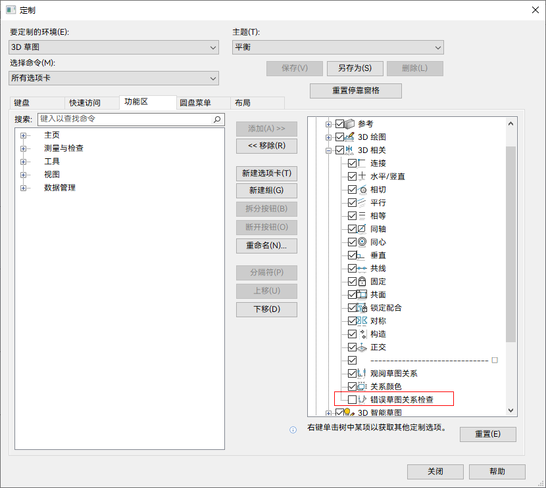546x488 pixels.
Task: Toggle the 关系颜色 checkbox
Action: click(x=352, y=386)
